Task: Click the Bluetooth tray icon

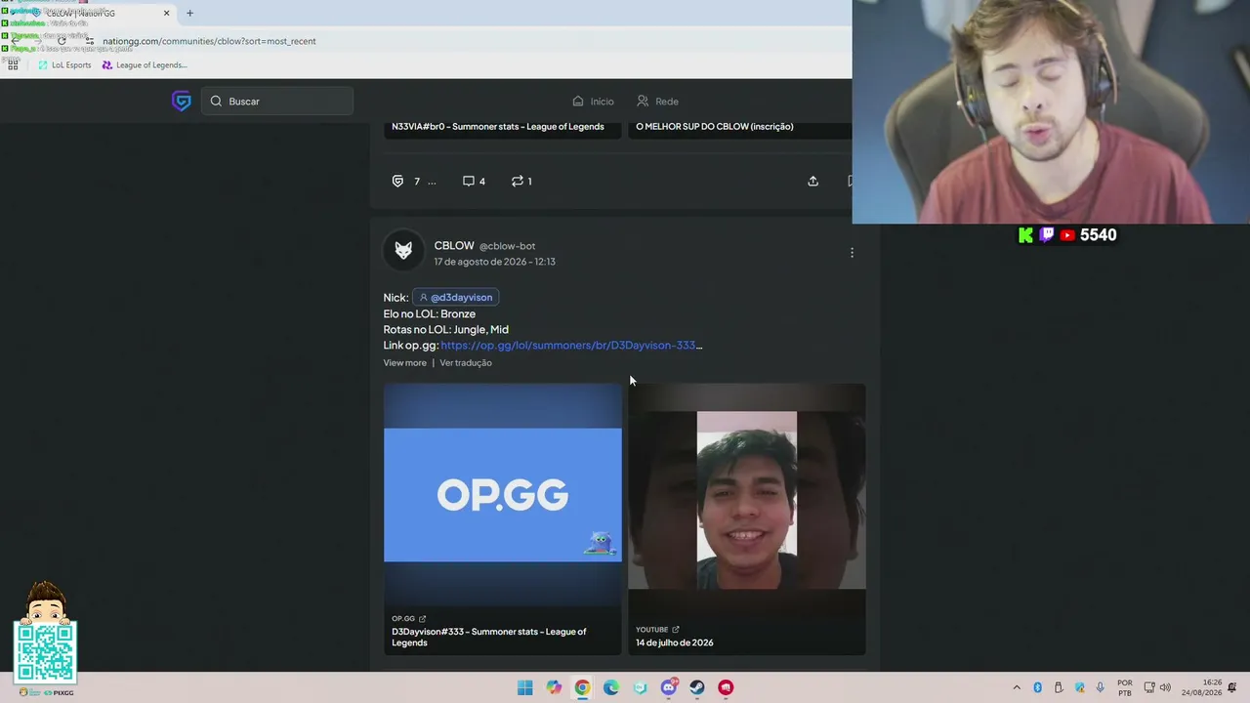Action: coord(1037,687)
